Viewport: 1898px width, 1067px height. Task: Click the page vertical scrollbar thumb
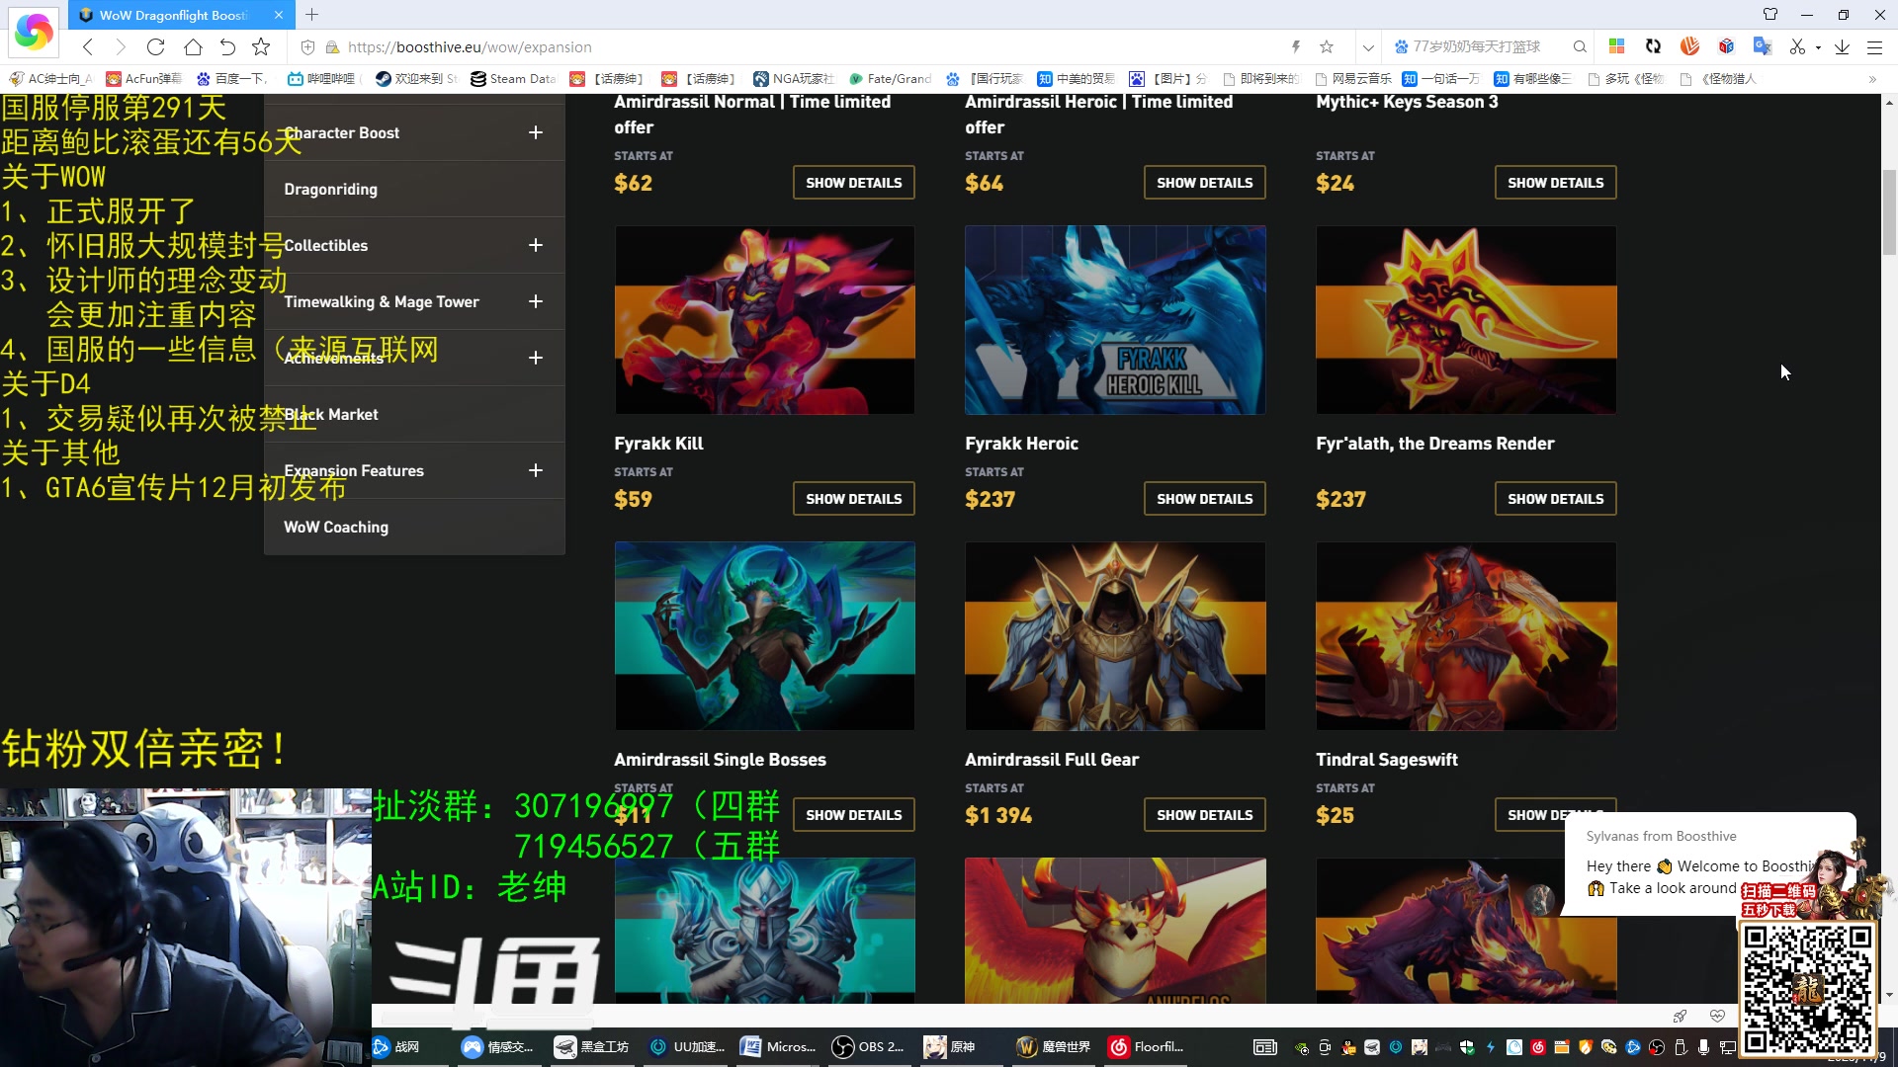point(1889,212)
